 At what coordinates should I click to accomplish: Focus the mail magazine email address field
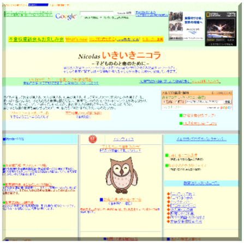coord(204,102)
